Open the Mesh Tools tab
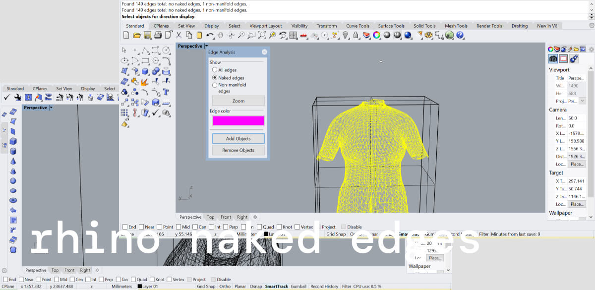 click(456, 26)
